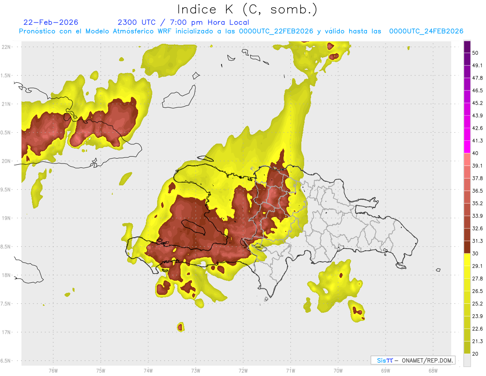Click colorbar value '42.6'
Viewport: 486px width, 376px height.
(477, 128)
